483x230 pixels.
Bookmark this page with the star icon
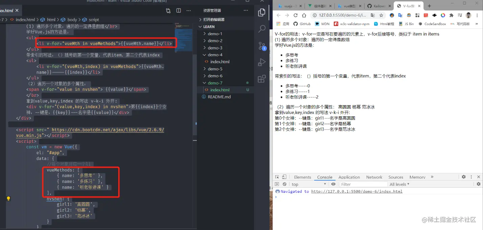point(381,15)
